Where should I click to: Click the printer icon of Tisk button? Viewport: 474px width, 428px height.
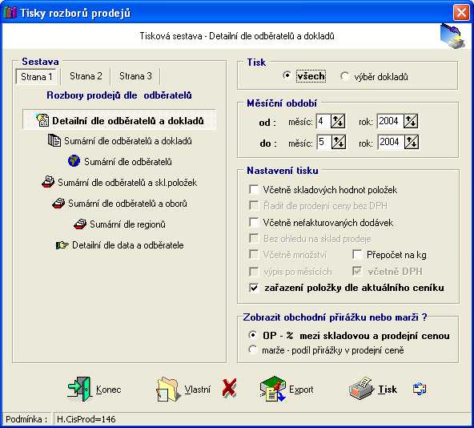(361, 389)
